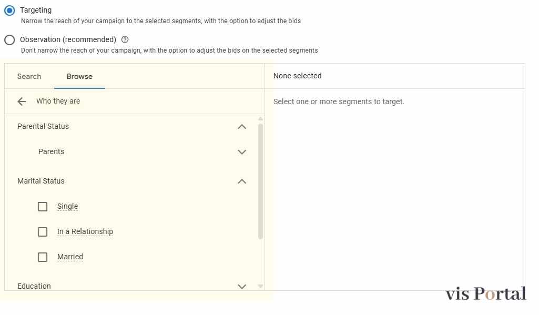Expand the Parents subsection chevron
Screen dimensions: 539x315
[242, 152]
